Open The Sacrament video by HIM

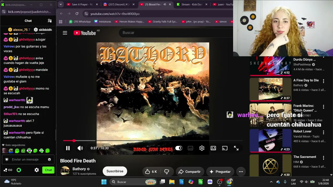[x=271, y=165]
